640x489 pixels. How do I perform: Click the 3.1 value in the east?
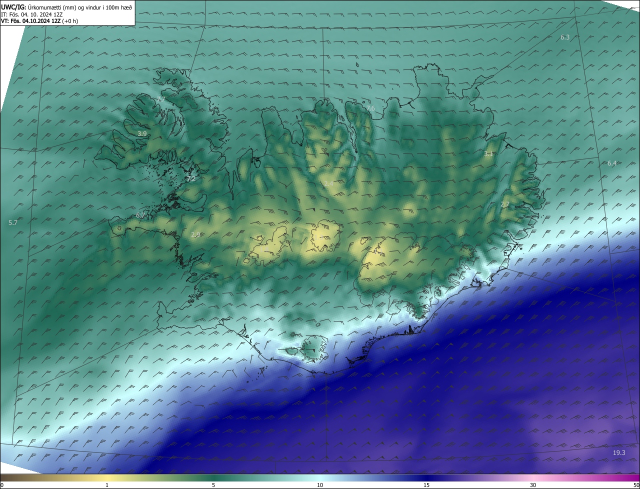click(x=488, y=153)
